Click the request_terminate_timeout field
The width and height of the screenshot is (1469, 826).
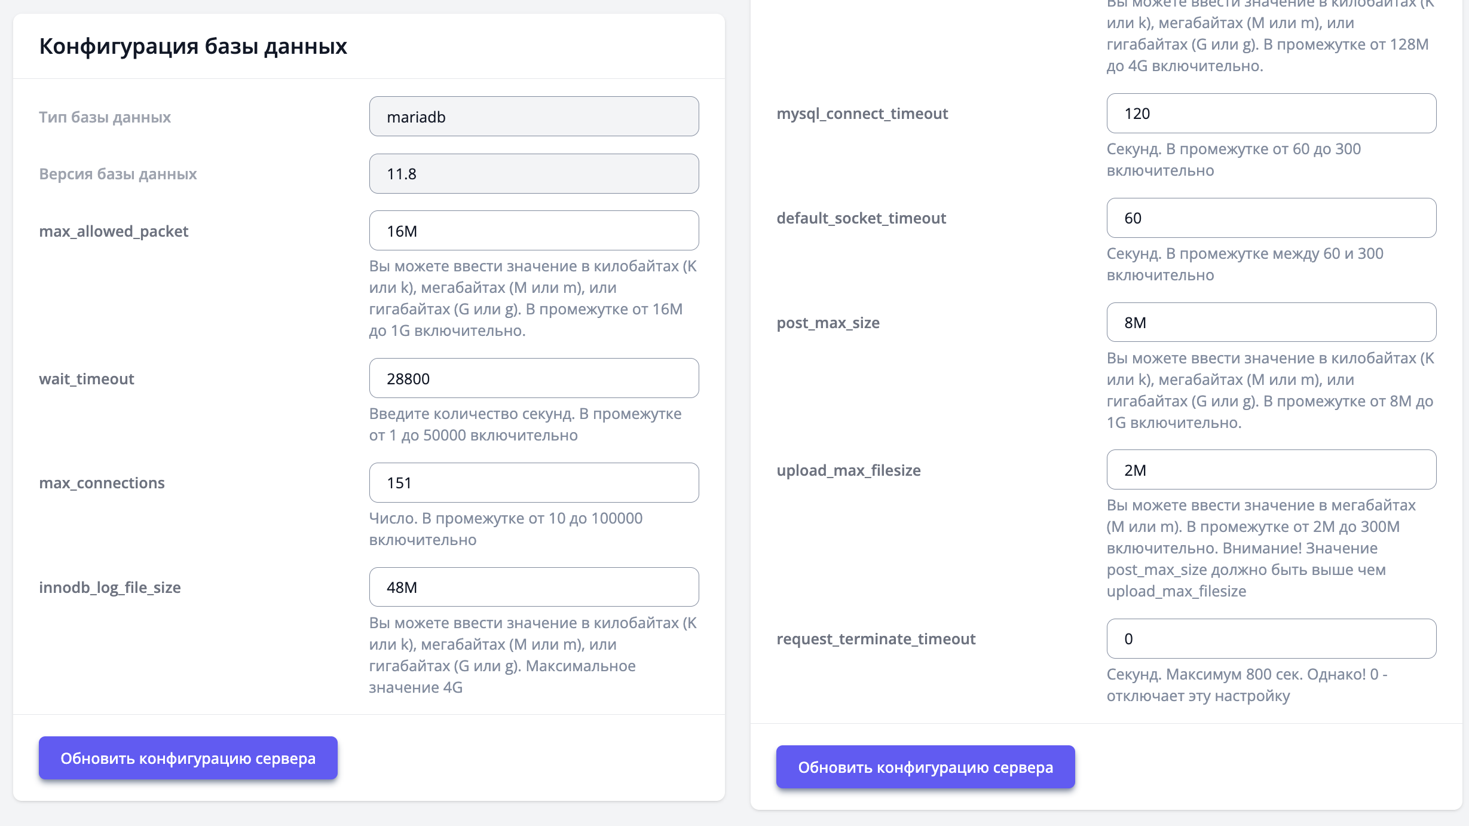[1271, 639]
